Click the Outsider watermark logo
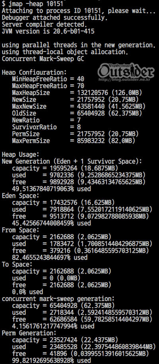This screenshot has height=364, width=159. (126, 70)
